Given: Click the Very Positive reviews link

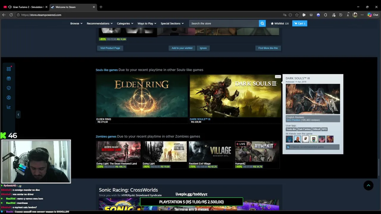Looking at the screenshot, I should pos(293,120).
